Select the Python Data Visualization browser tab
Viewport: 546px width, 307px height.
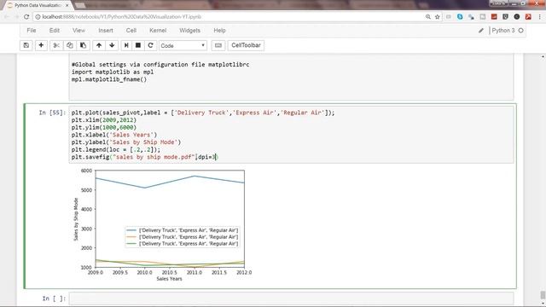point(38,6)
